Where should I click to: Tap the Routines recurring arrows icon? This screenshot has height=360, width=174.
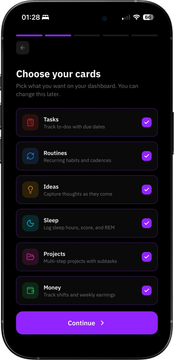(30, 156)
